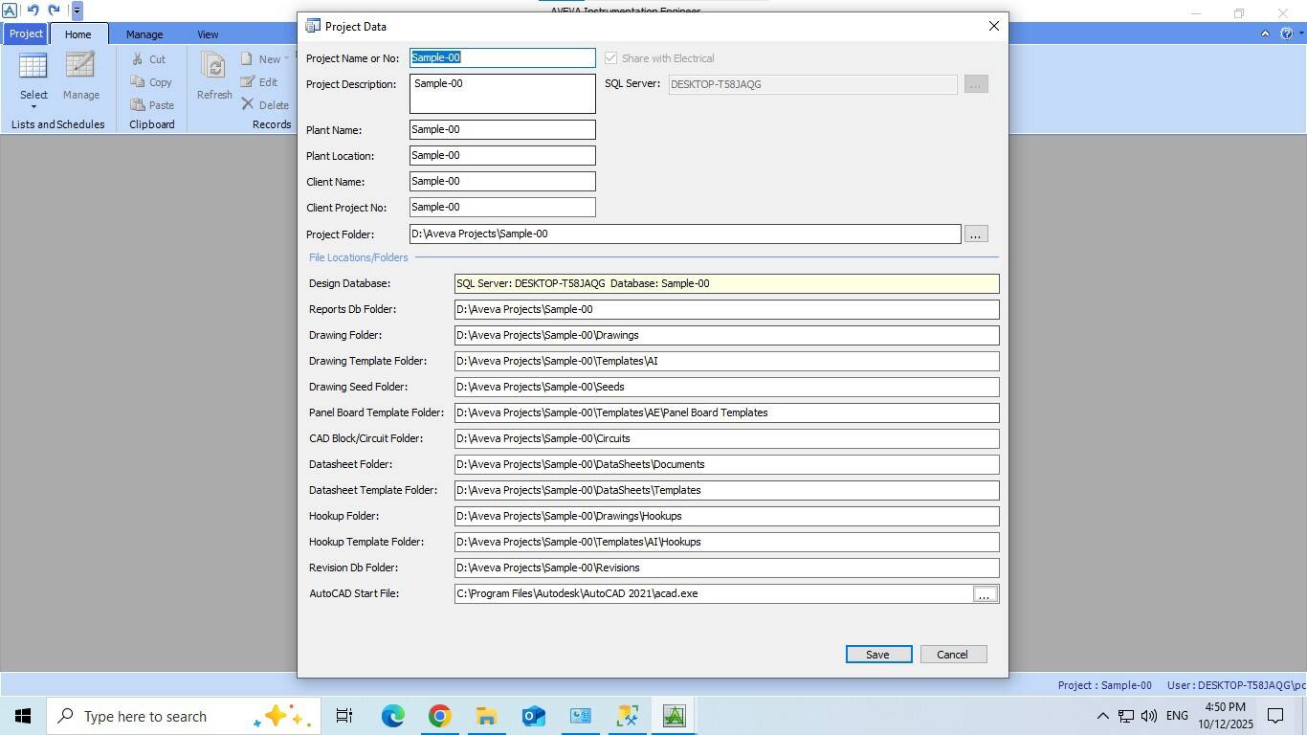Open Outlook from the taskbar

click(533, 716)
